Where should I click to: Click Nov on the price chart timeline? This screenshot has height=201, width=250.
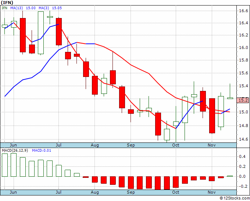tap(212, 145)
